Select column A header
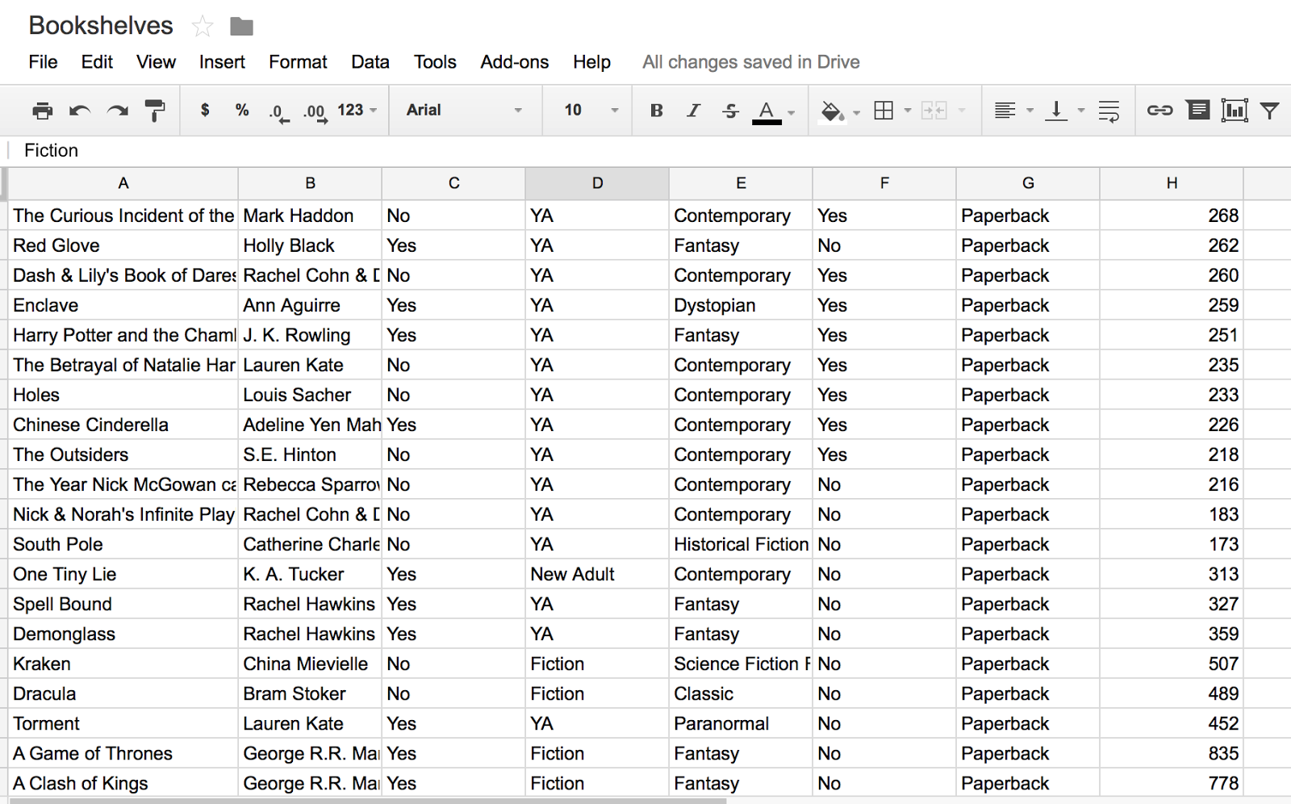This screenshot has height=804, width=1291. point(123,183)
